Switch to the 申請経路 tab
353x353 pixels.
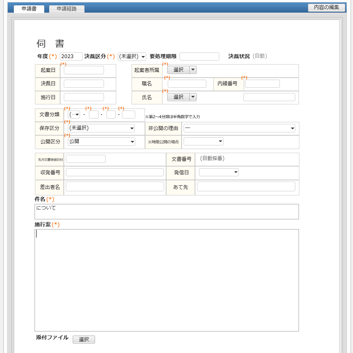(x=66, y=9)
